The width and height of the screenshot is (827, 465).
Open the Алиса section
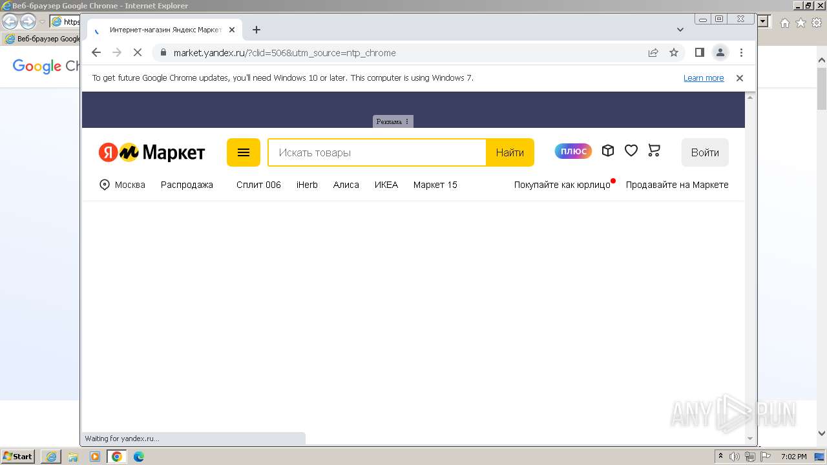[346, 185]
